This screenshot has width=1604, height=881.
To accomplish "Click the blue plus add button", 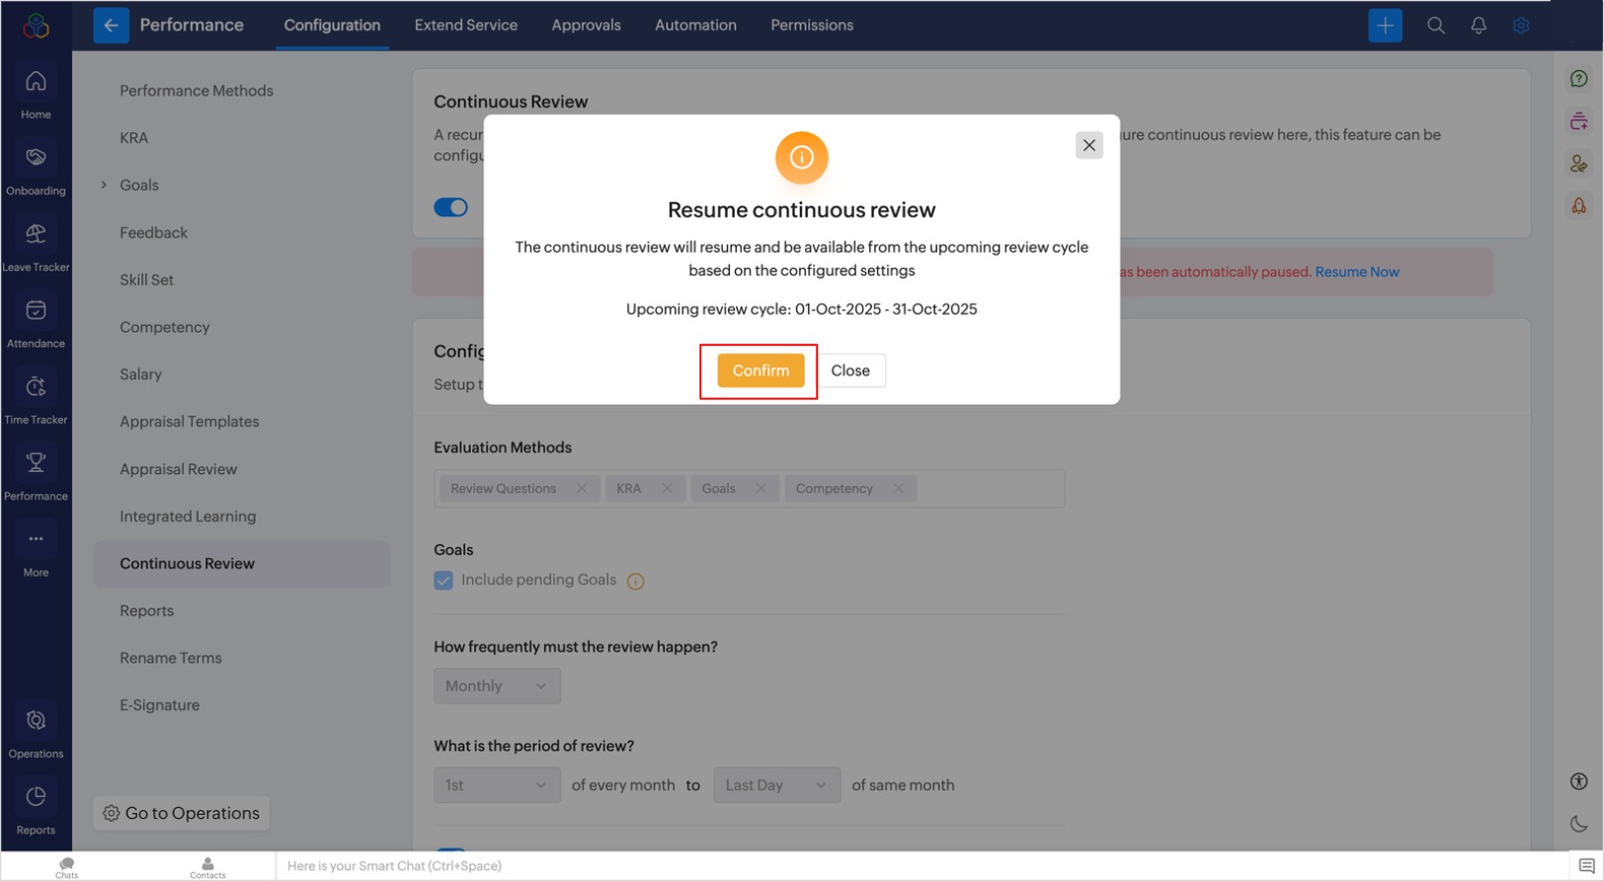I will point(1385,26).
